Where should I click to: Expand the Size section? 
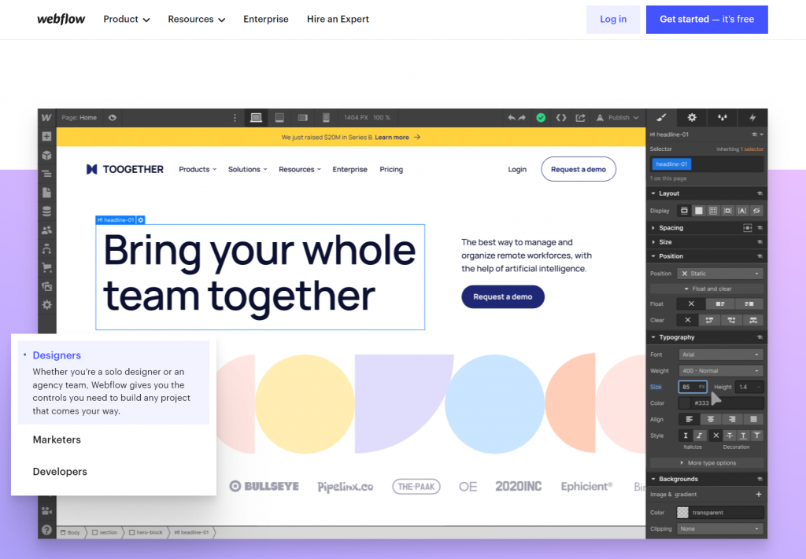665,242
